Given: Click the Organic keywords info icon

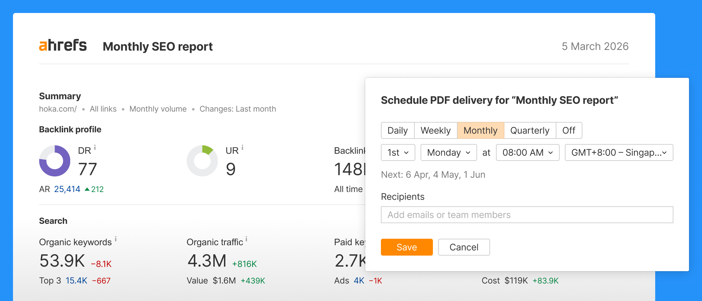Looking at the screenshot, I should pos(116,239).
